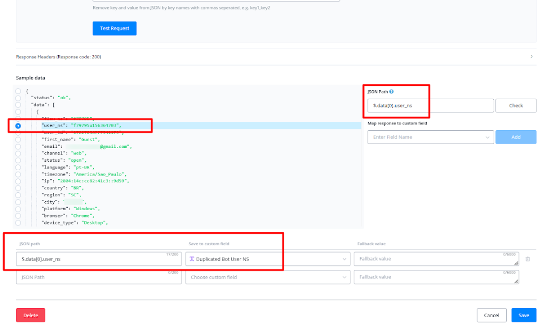Click the blue Add button
Screen dimensions: 553x328
point(516,137)
